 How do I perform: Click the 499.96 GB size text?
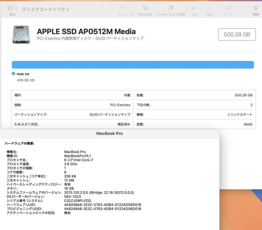click(x=26, y=80)
